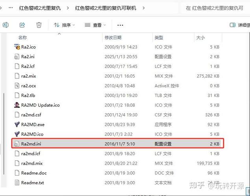Click the date 2025/1/13 20:55

pos(121,57)
